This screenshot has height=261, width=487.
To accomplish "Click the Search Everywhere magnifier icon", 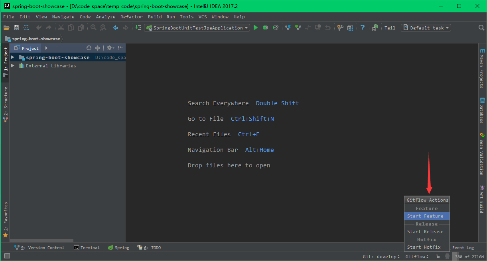I will click(x=481, y=27).
